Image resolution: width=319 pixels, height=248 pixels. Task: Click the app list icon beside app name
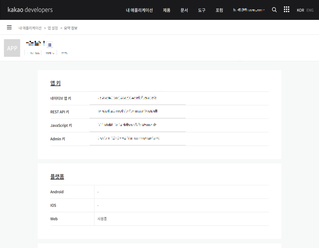(x=50, y=45)
